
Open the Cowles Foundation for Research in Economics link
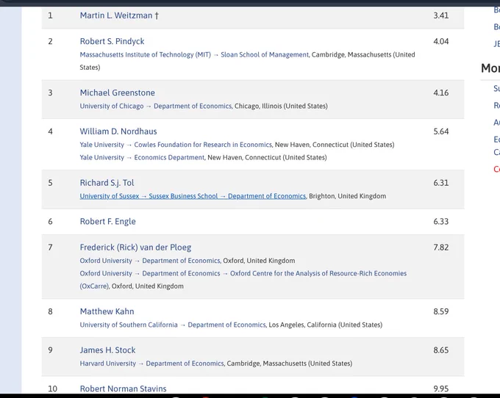(203, 145)
